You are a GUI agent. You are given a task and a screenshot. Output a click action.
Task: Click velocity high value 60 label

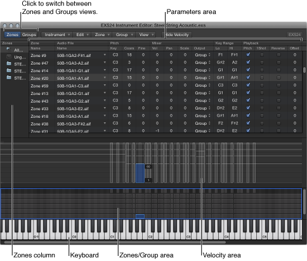(148, 167)
